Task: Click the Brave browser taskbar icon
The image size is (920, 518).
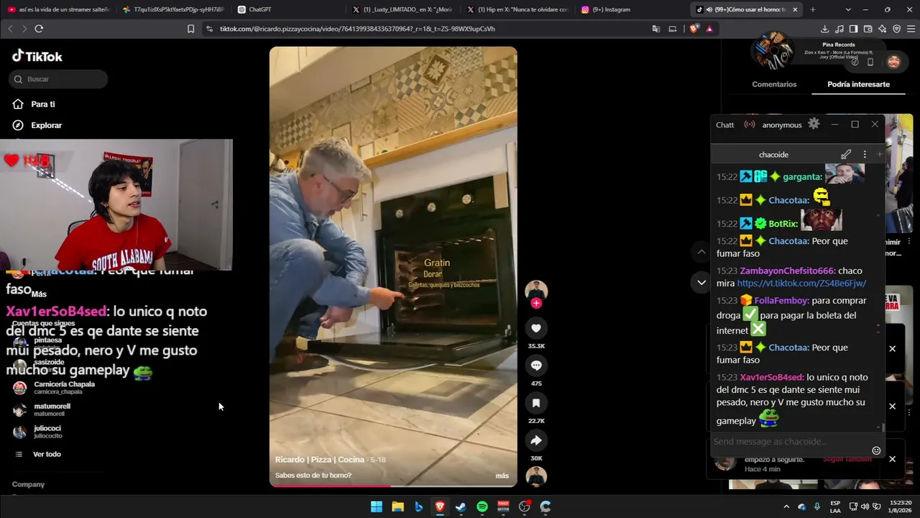Action: point(440,506)
